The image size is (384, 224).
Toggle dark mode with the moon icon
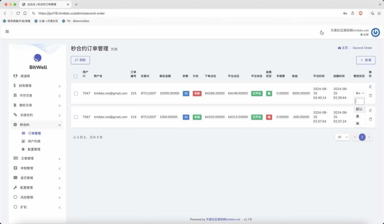(x=322, y=33)
